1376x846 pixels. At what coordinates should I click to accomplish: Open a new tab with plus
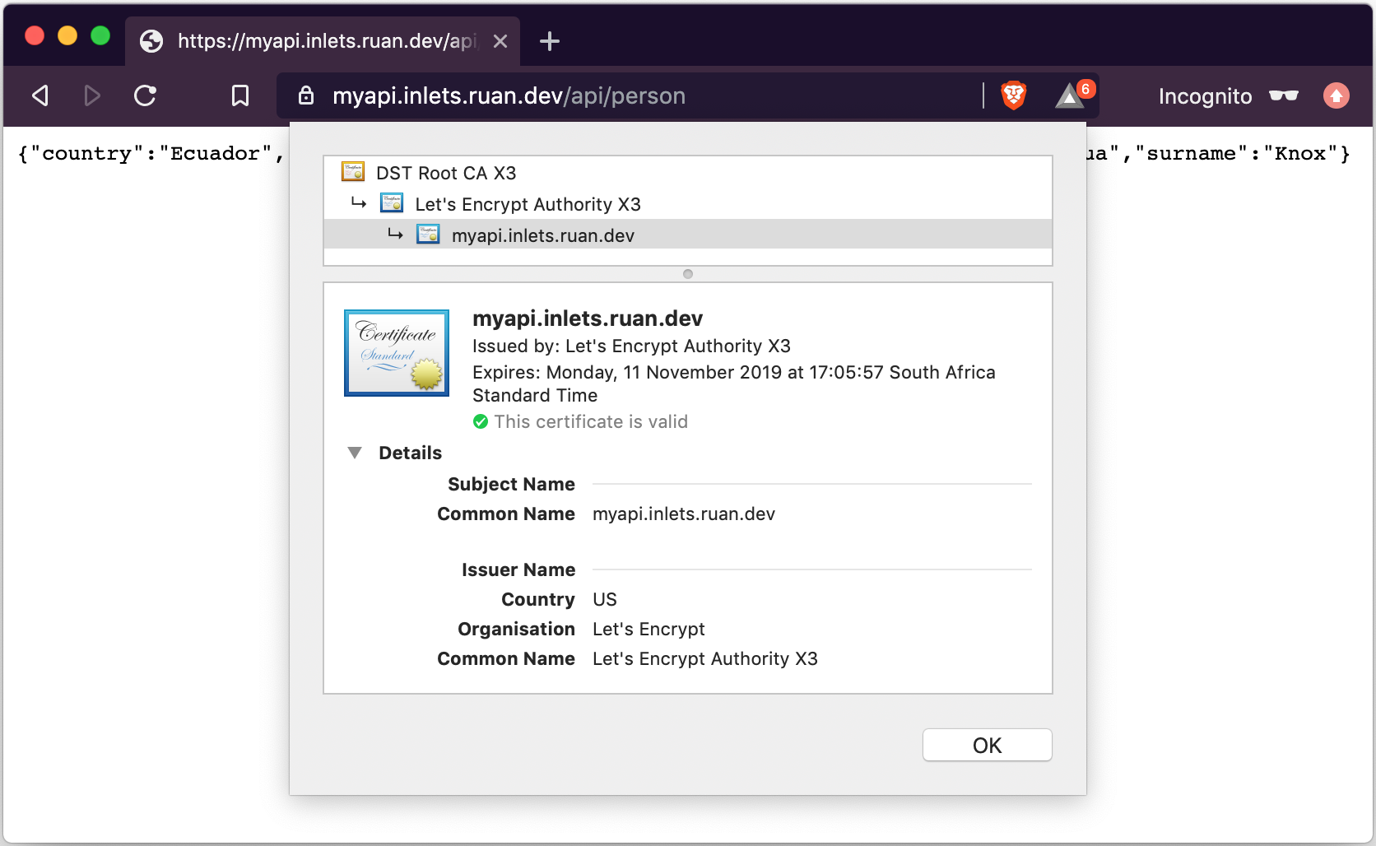pos(550,41)
